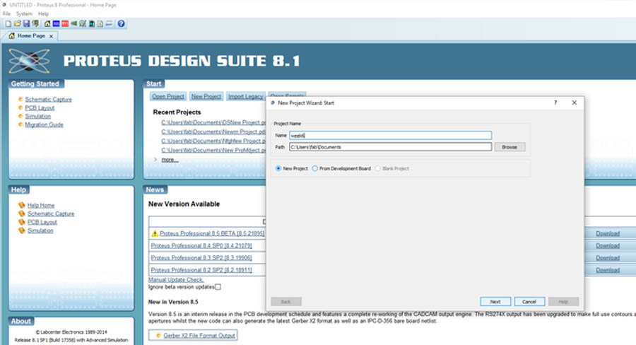This screenshot has width=636, height=345.
Task: Select the New Project radio button
Action: (x=278, y=168)
